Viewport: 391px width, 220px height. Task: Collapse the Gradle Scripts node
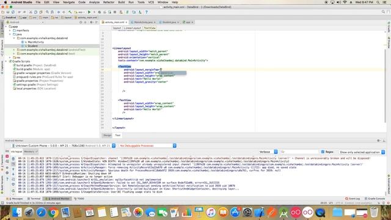pos(6,61)
